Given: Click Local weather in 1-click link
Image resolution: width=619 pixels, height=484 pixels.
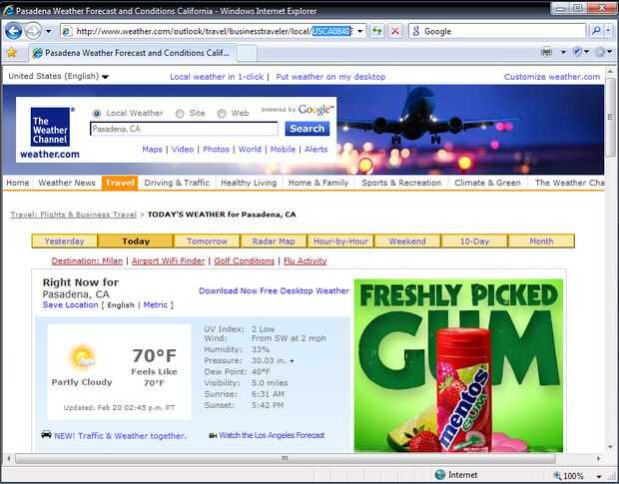Looking at the screenshot, I should tap(217, 77).
